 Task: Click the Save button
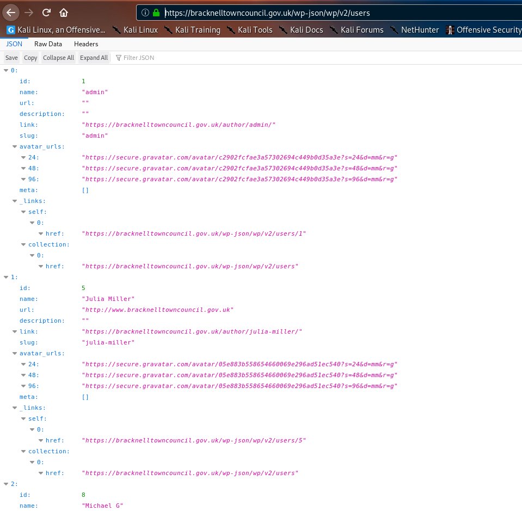11,58
